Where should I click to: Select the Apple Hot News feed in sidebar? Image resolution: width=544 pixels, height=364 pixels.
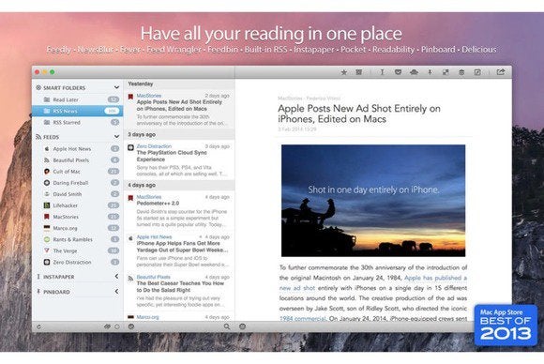click(x=77, y=148)
